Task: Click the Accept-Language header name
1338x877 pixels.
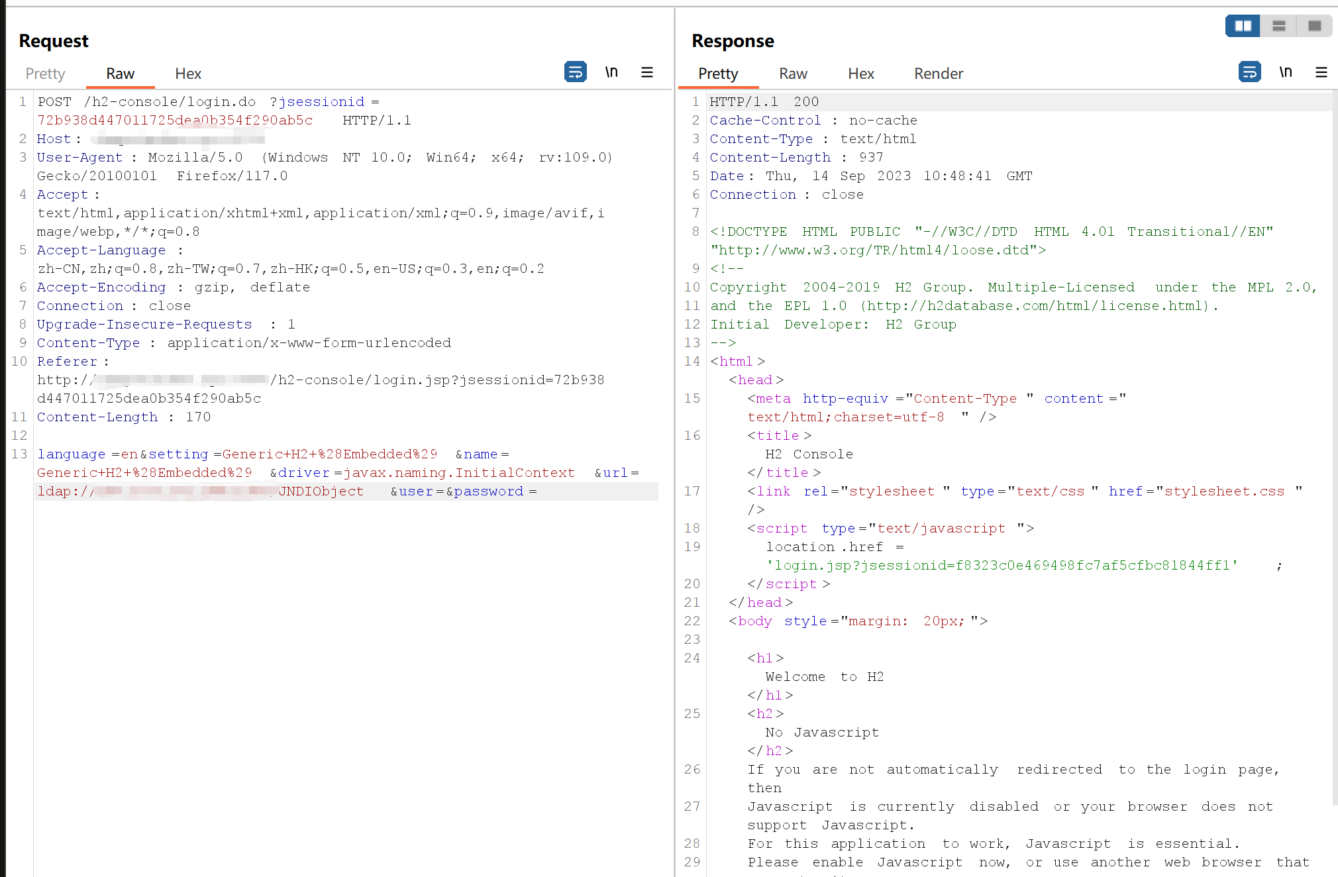Action: (x=101, y=250)
